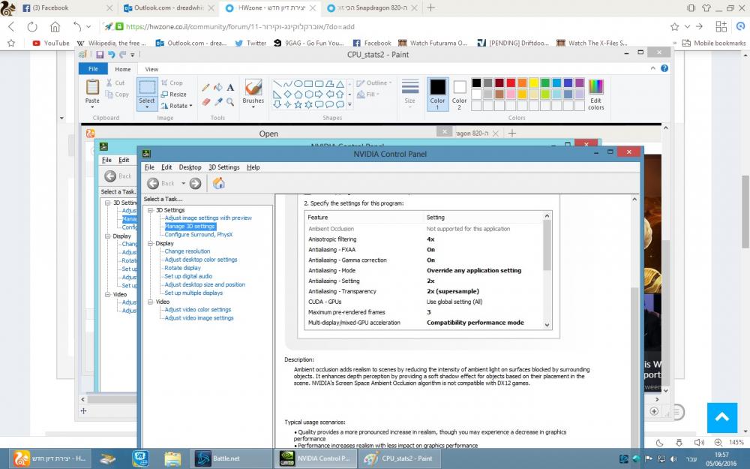Open the blue File tab in Paint
750x469 pixels.
tap(93, 69)
